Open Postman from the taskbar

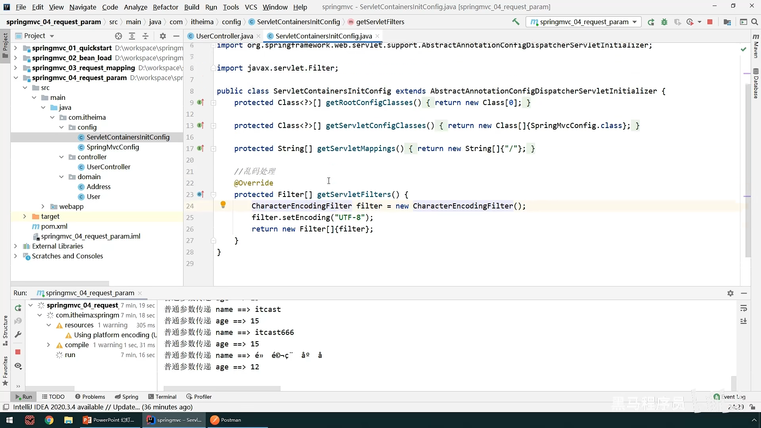tap(226, 420)
